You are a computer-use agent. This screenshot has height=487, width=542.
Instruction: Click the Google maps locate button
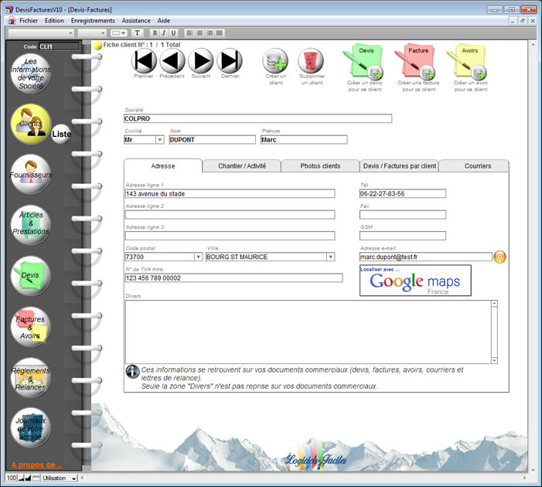click(x=415, y=281)
